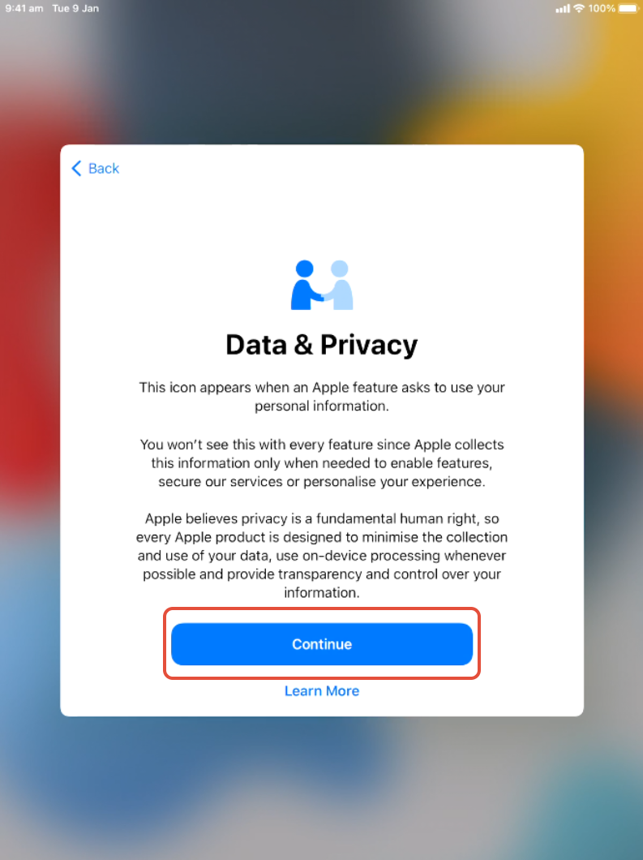This screenshot has height=860, width=643.
Task: Click the 'This icon appears' paragraph
Action: (x=322, y=397)
